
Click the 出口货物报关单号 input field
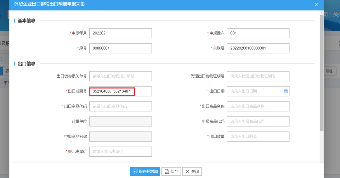(121, 76)
